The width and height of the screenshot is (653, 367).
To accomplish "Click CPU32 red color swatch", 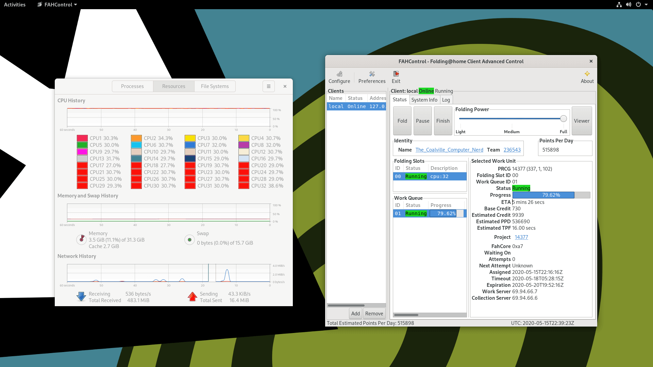I will [x=244, y=186].
